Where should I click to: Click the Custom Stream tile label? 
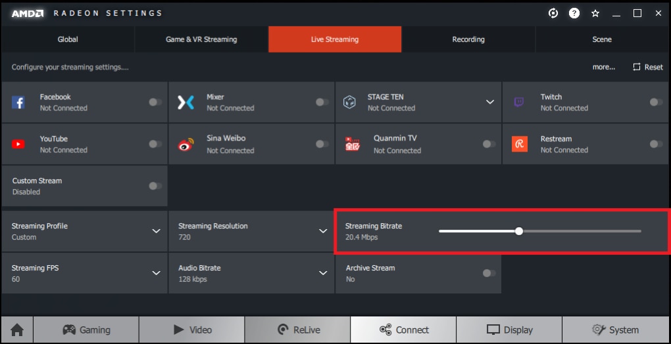37,181
